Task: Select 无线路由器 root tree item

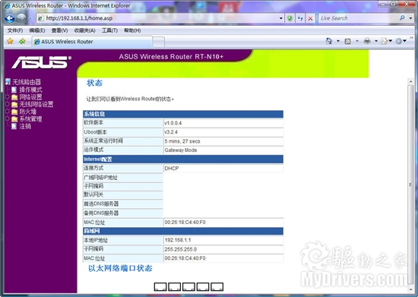Action: click(x=27, y=82)
